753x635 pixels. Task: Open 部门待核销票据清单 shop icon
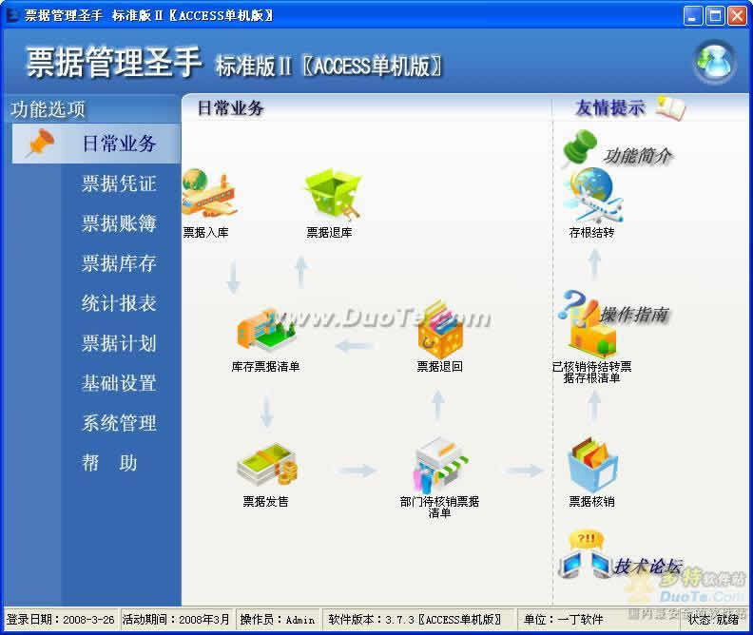(x=440, y=465)
